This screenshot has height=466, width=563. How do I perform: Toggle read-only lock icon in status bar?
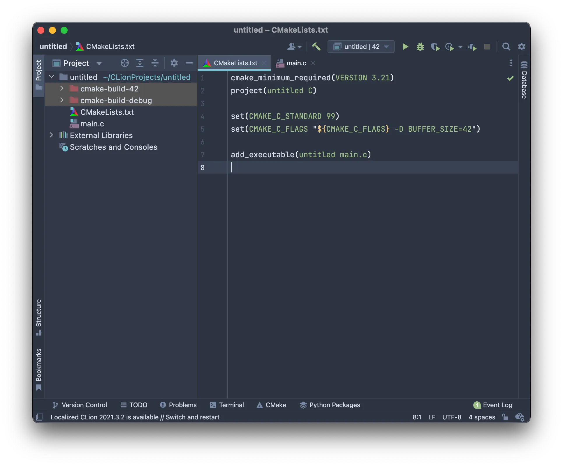coord(505,417)
